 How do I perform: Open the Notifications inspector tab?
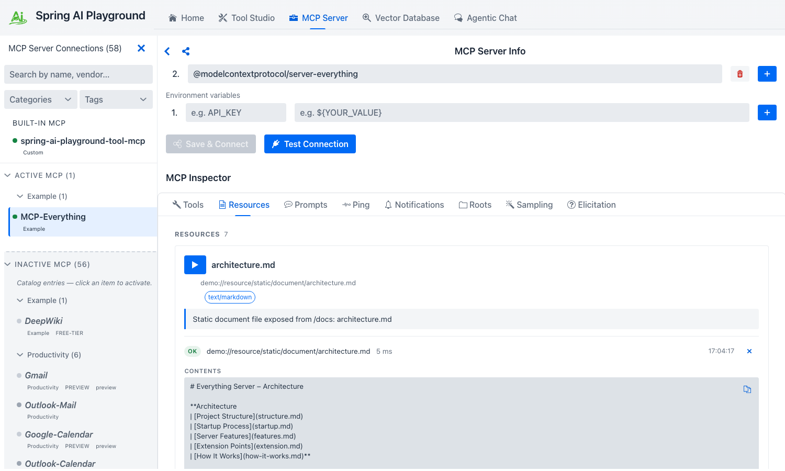(x=414, y=205)
